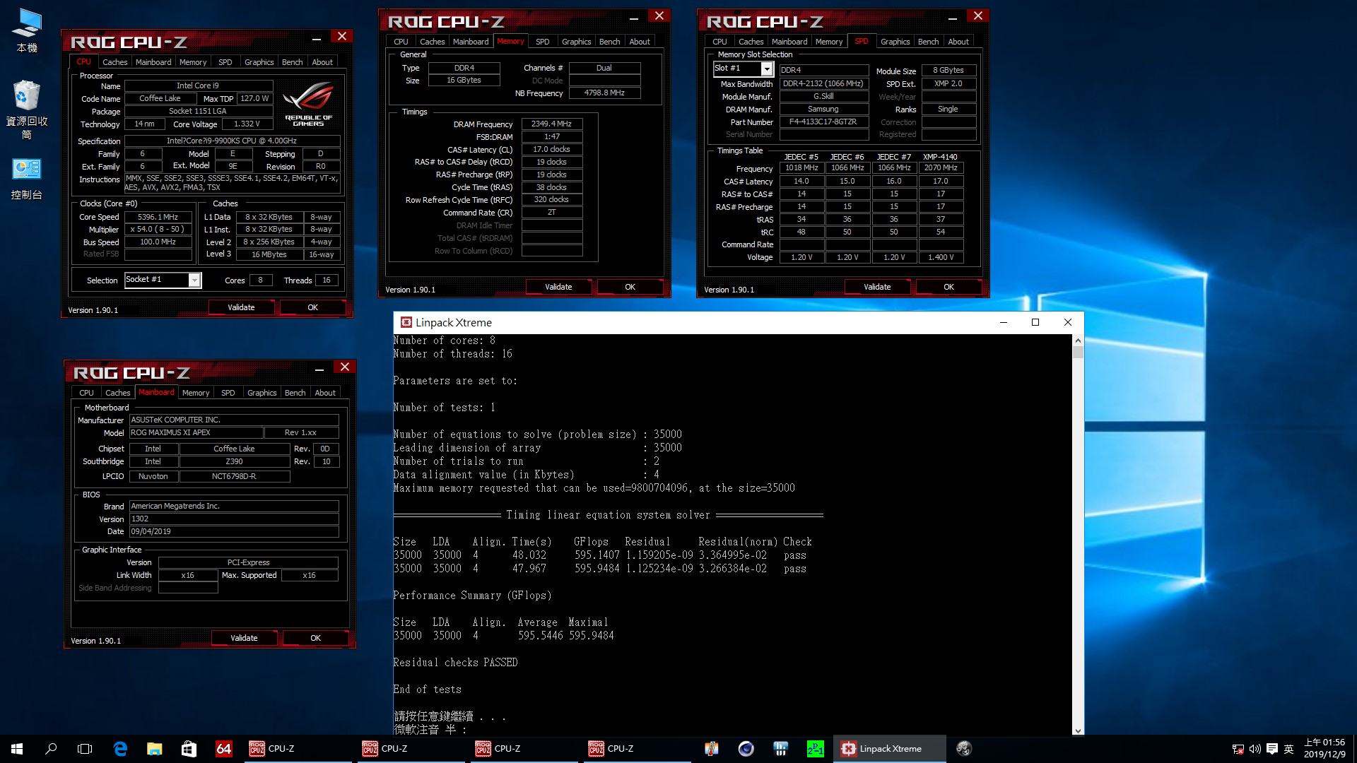Click Validate in the CPU tab window
Image resolution: width=1357 pixels, height=763 pixels.
pos(241,307)
